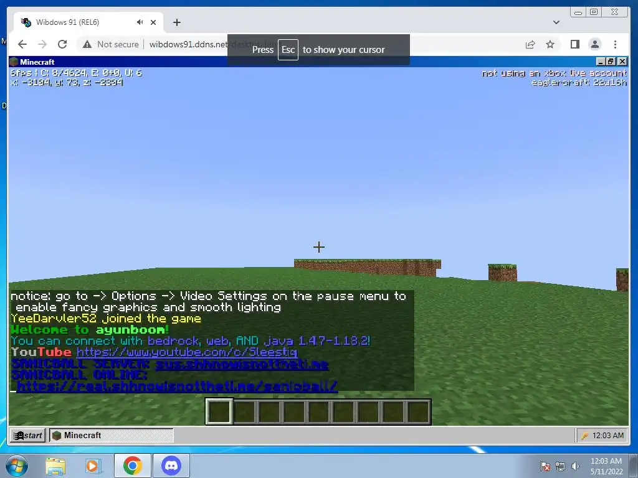Select the middle fifth hotbar slot
The width and height of the screenshot is (638, 478).
[318, 411]
